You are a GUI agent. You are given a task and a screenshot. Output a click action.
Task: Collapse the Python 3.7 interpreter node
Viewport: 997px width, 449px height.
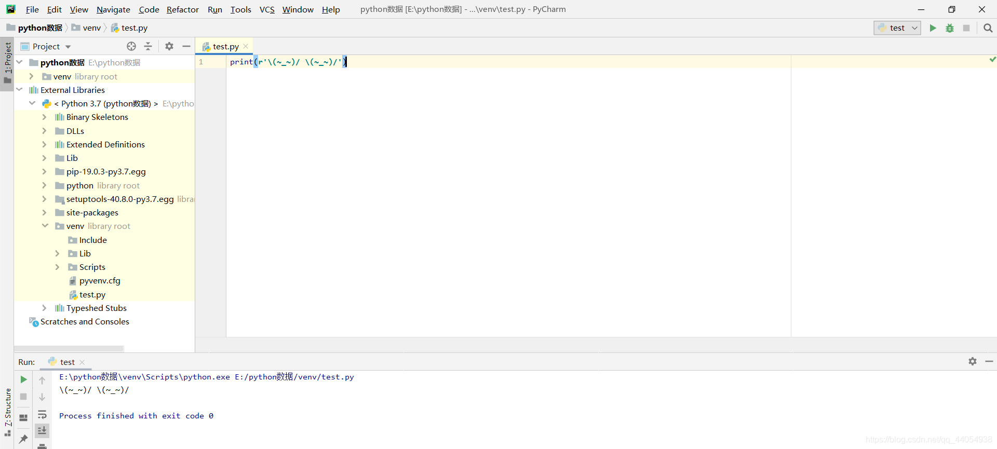[32, 103]
